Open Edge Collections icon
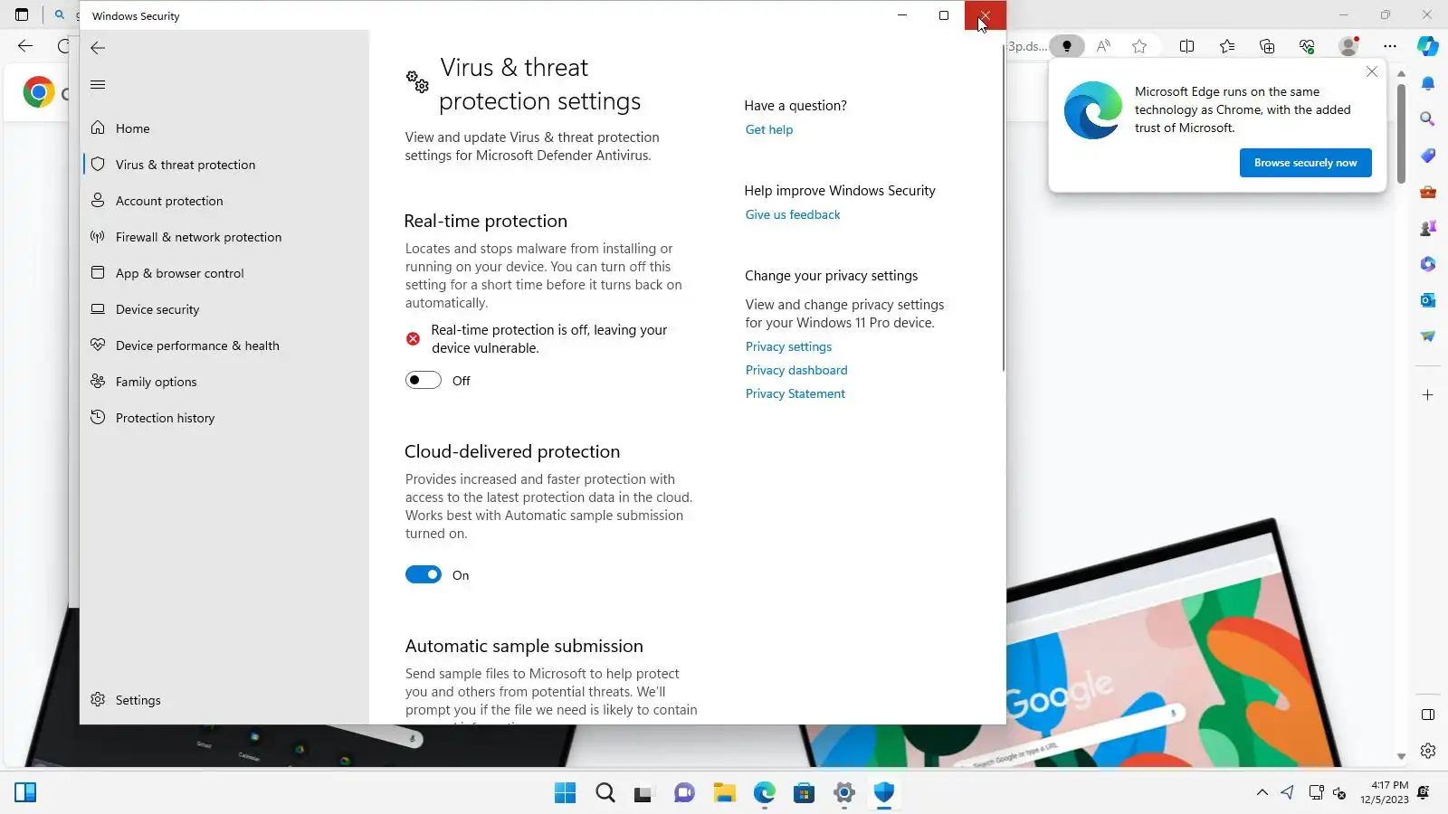The width and height of the screenshot is (1448, 814). click(1267, 46)
